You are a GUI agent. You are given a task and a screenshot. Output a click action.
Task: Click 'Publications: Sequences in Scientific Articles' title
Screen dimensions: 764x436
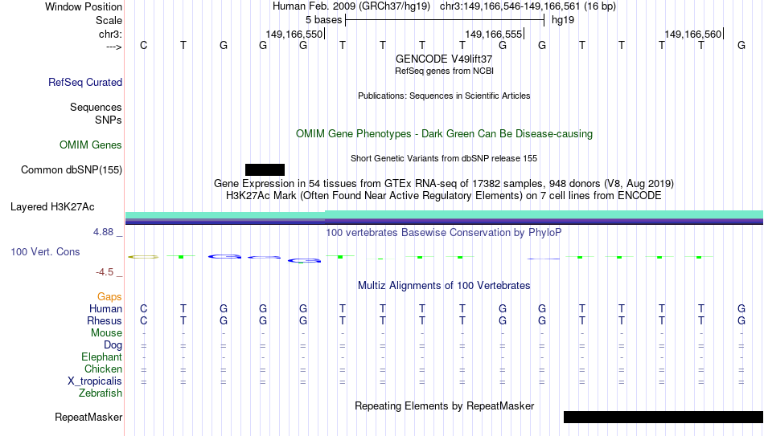tap(444, 96)
